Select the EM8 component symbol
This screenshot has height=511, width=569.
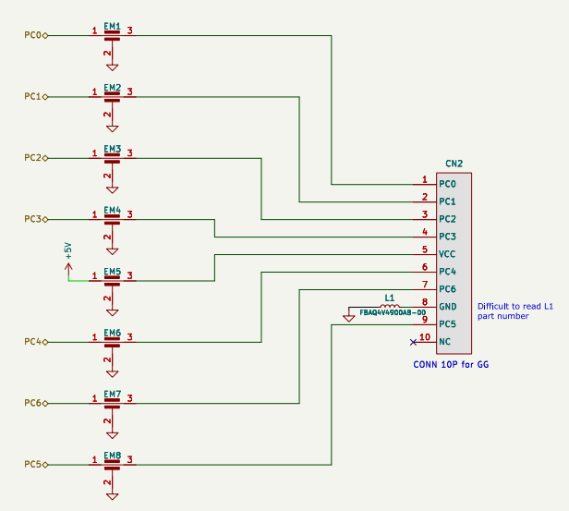coord(112,464)
